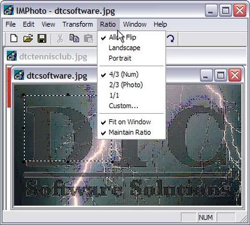The width and height of the screenshot is (250, 225).
Task: Click the rotate arrow icon in toolbar
Action: 171,39
